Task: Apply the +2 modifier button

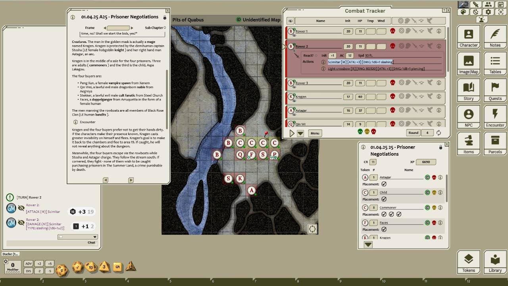Action: click(39, 264)
